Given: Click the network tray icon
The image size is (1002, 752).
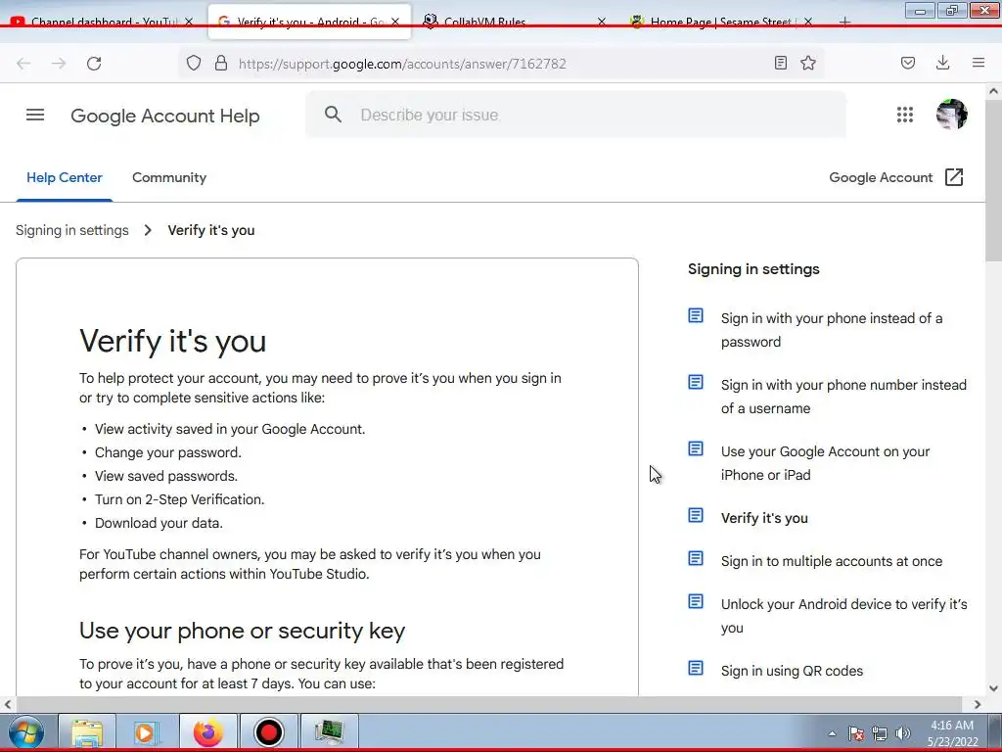Looking at the screenshot, I should [880, 733].
